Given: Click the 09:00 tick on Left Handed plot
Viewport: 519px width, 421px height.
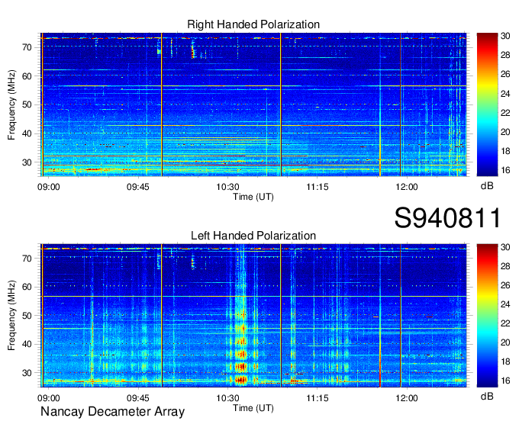Looking at the screenshot, I should 49,398.
